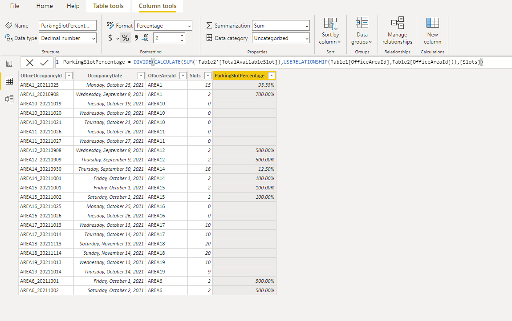Open ParkingSlotPercentage column filter dropdown
512x321 pixels.
click(271, 76)
